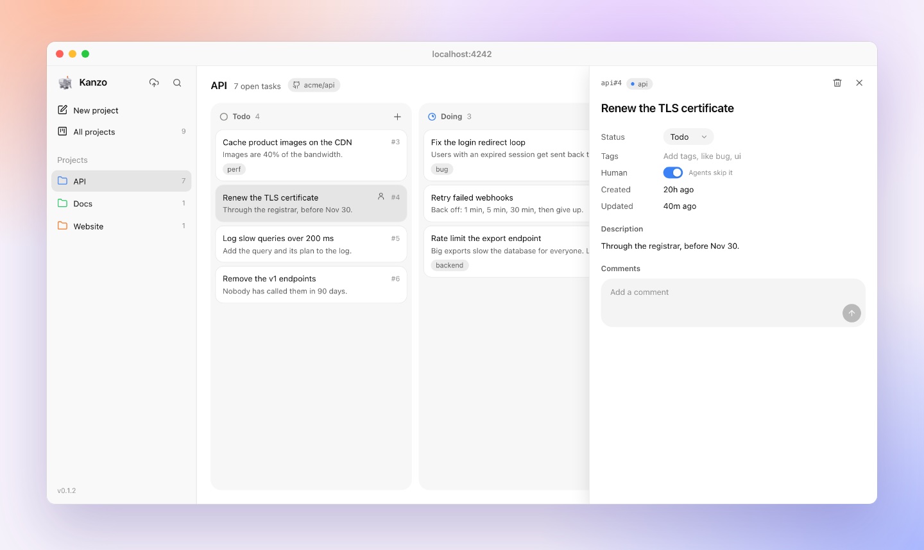The image size is (924, 550).
Task: Click the description text about the registrar
Action: pyautogui.click(x=670, y=246)
